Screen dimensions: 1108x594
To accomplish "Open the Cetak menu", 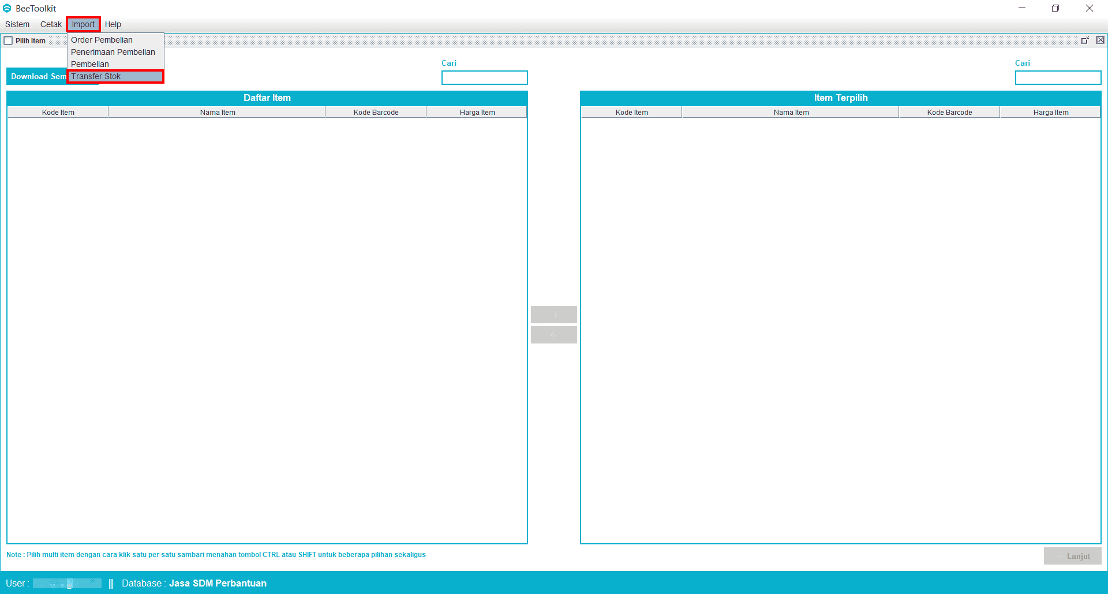I will coord(51,24).
